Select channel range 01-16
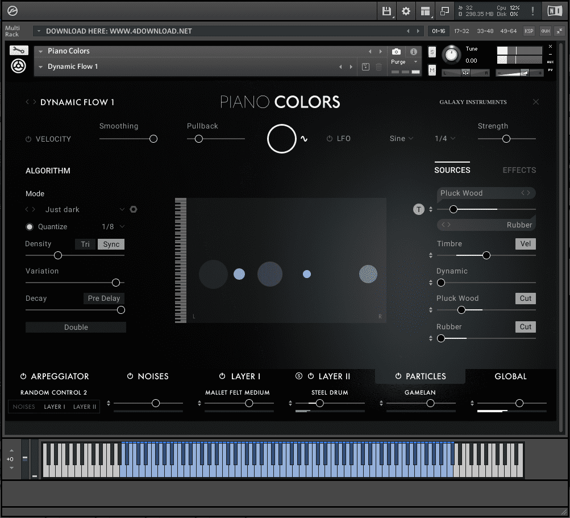 pos(438,31)
